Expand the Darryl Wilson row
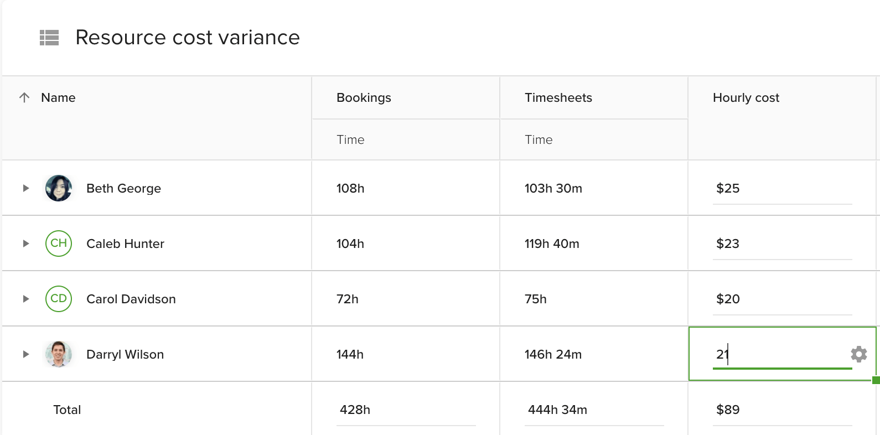This screenshot has height=435, width=880. click(x=25, y=354)
